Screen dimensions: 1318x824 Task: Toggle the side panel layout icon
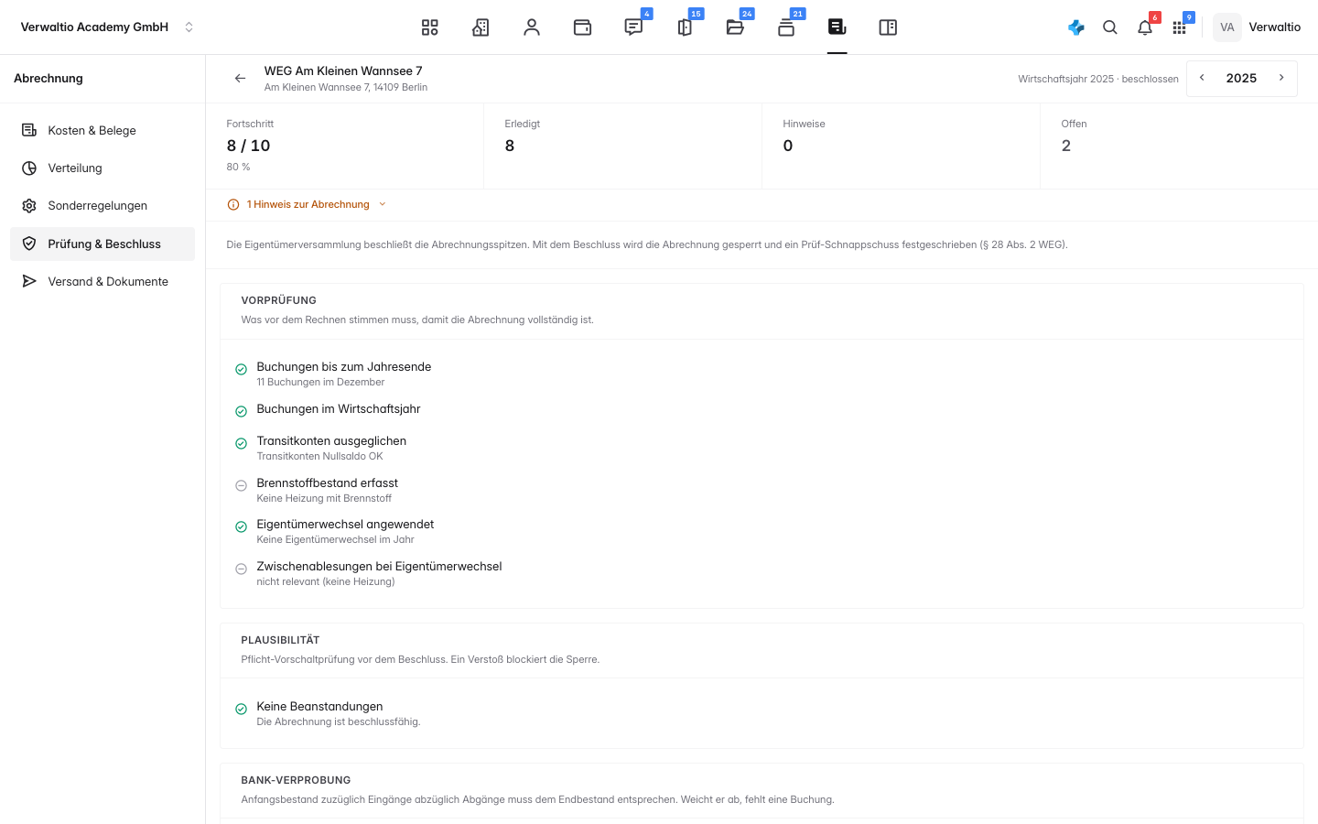(888, 27)
